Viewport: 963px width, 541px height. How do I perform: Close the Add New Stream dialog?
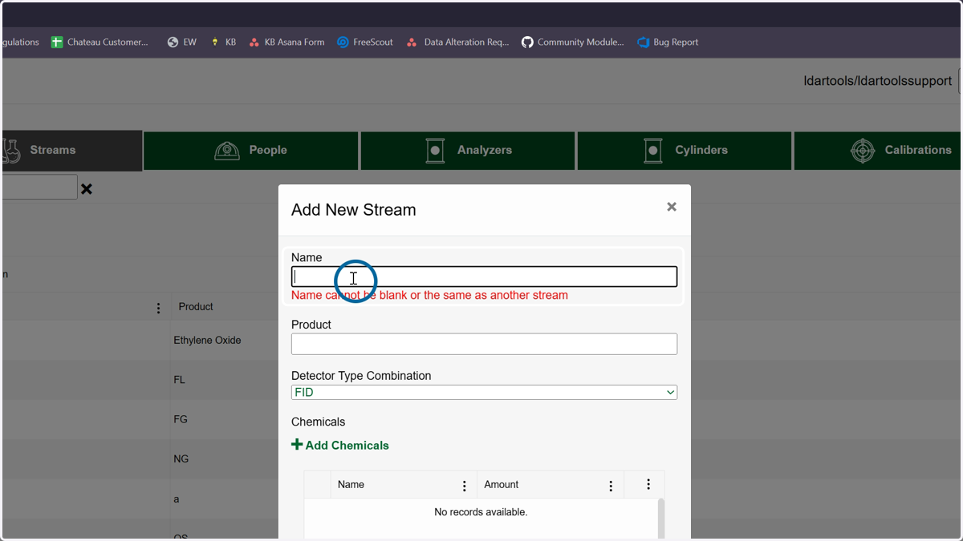(672, 207)
